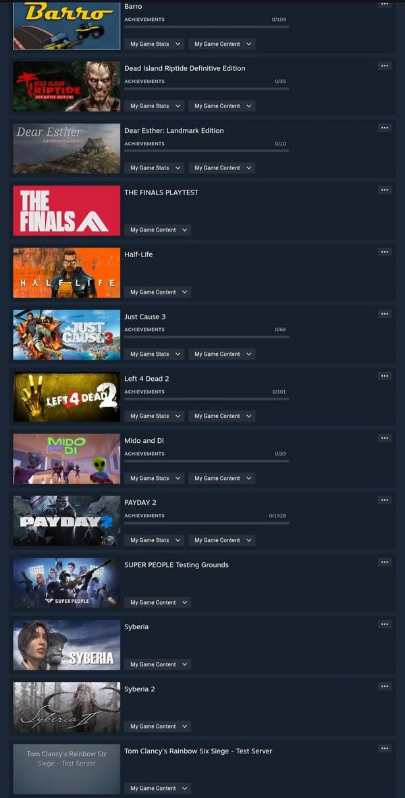Click the Left 4 Dead 2 game thumbnail
The image size is (405, 798).
click(67, 397)
